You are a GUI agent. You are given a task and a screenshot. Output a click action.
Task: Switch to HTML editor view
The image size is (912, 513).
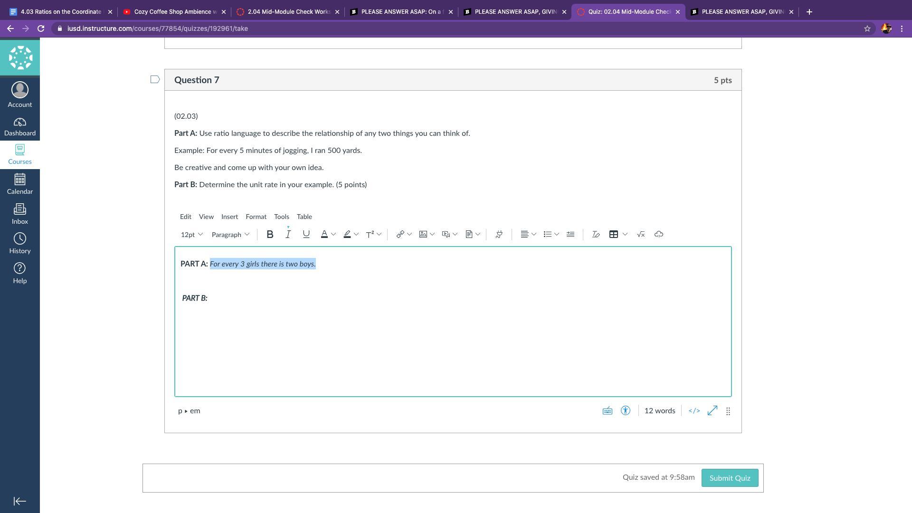[x=694, y=411]
